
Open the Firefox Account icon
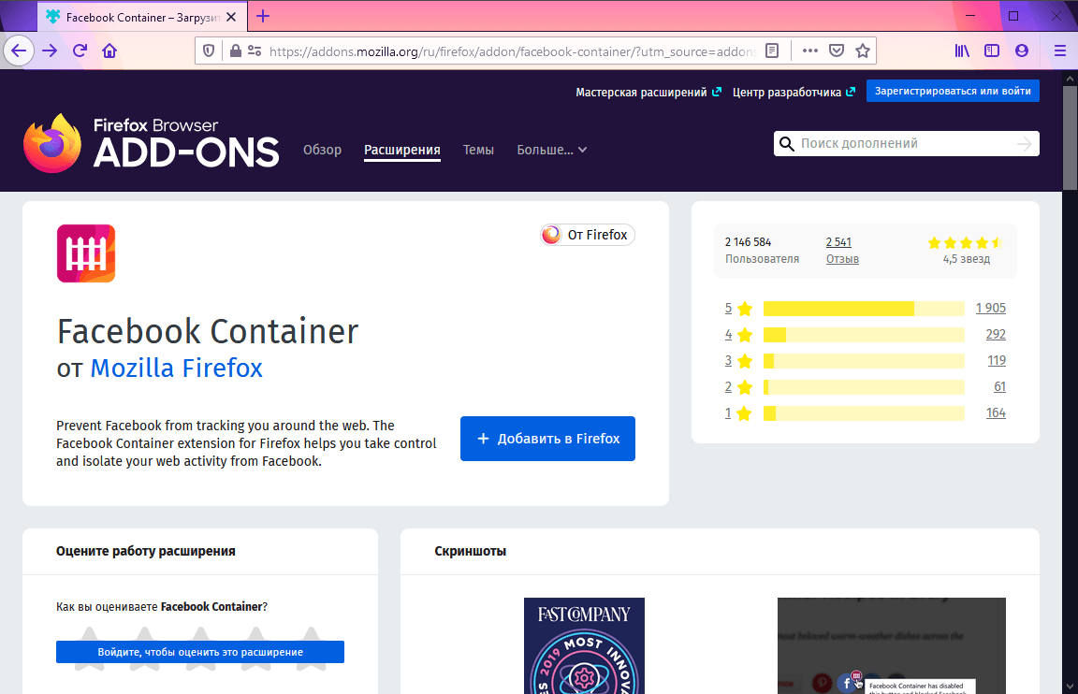coord(1022,51)
